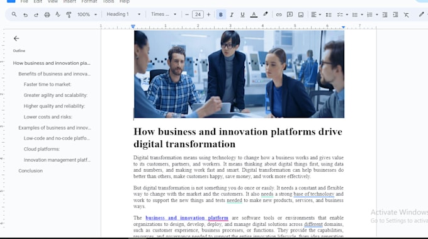Print the document

[47, 14]
